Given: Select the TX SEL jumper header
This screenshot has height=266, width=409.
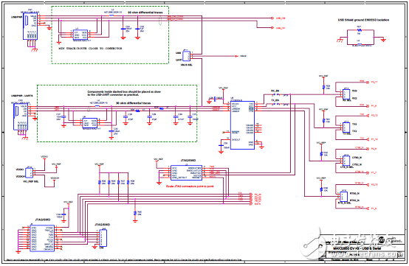Looking at the screenshot, I should point(346,127).
